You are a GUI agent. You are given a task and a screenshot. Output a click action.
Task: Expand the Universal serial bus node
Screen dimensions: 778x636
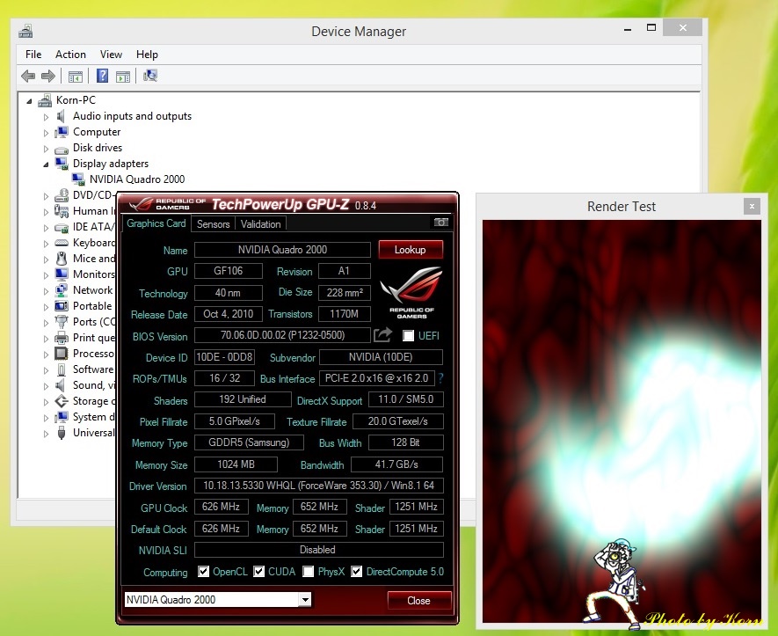(46, 434)
